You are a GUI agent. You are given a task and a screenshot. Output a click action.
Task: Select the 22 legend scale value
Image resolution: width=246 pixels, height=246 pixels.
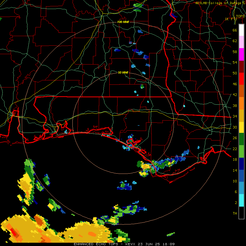click(x=235, y=149)
